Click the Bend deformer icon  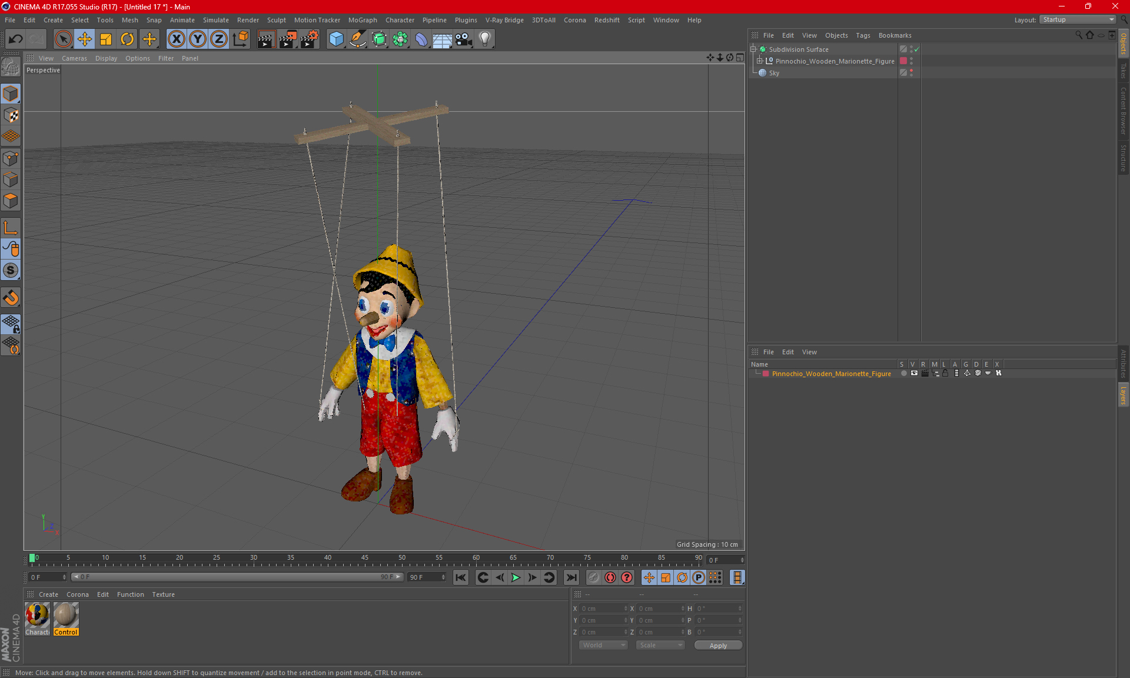(421, 39)
